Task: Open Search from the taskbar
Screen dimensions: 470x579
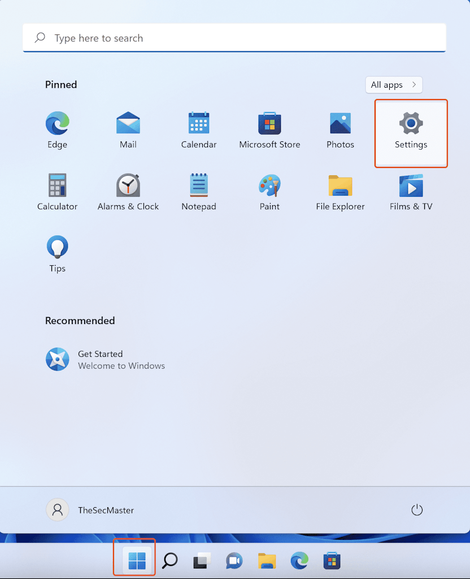Action: pos(169,560)
